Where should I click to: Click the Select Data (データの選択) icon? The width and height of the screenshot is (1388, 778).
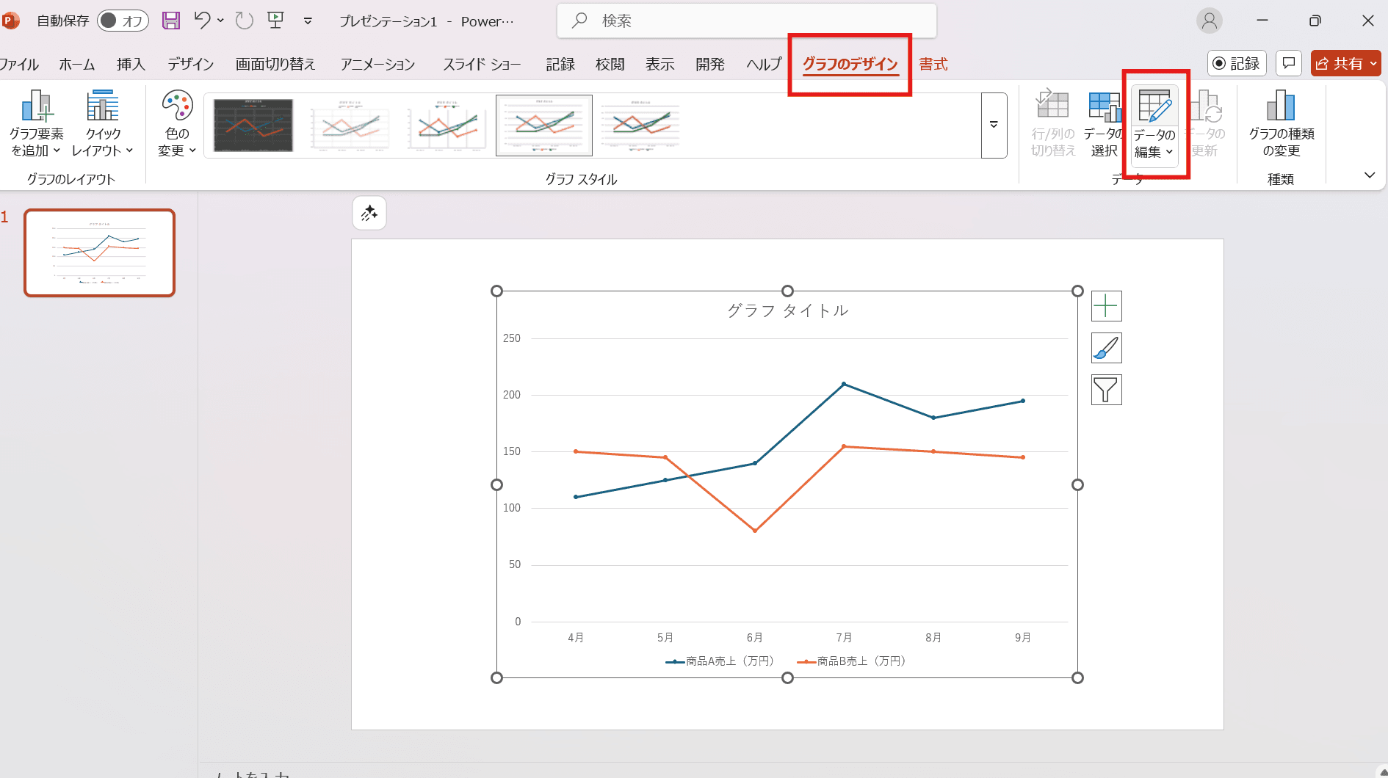1103,107
